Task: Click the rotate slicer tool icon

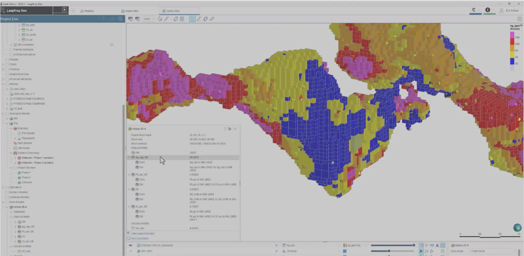Action: click(x=176, y=19)
